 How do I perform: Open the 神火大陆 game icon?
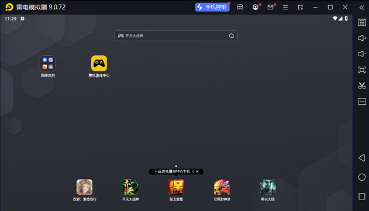tap(268, 187)
